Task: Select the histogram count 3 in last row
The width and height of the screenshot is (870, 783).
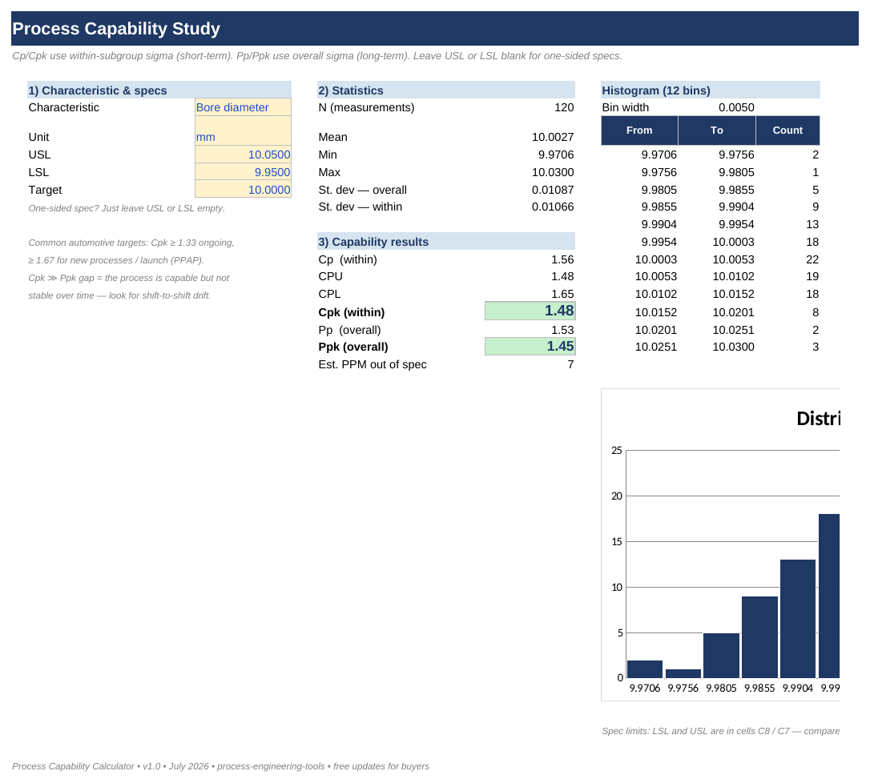Action: point(816,347)
